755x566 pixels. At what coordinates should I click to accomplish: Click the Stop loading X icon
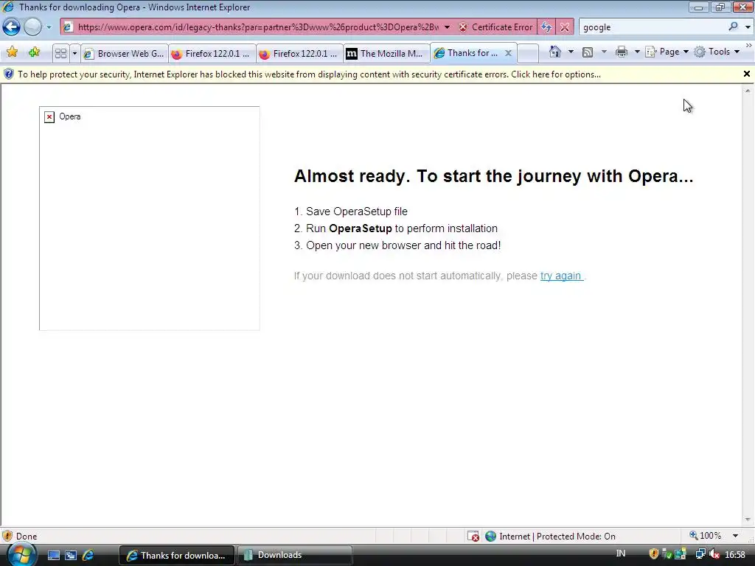(565, 27)
